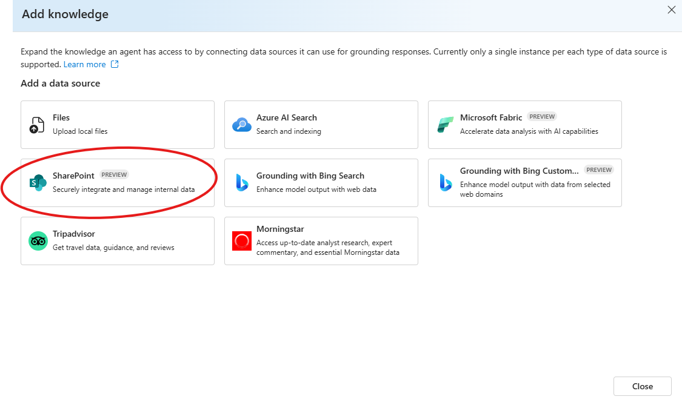This screenshot has width=682, height=405.
Task: Click 'Accelerate data analysis with AI capabilities' text
Action: coord(529,131)
